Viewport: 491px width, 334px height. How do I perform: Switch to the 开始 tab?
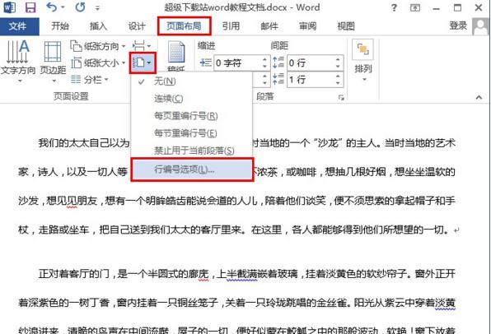[59, 26]
